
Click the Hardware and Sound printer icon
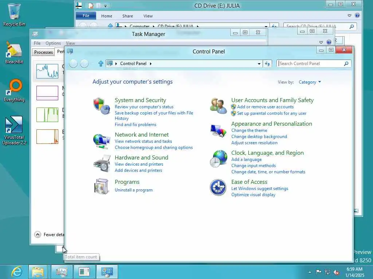click(102, 163)
